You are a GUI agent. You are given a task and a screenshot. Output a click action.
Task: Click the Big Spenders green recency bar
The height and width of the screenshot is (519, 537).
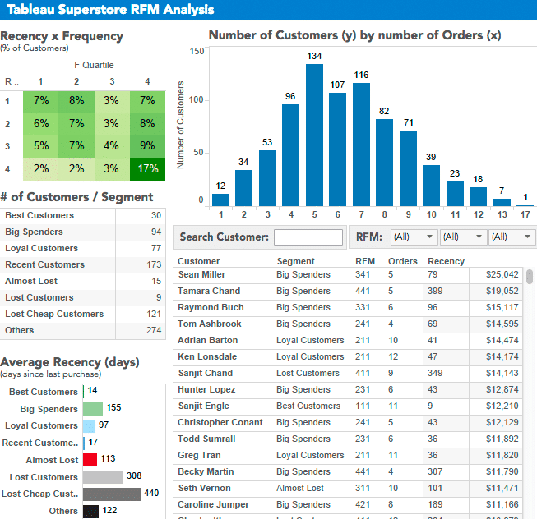[93, 409]
